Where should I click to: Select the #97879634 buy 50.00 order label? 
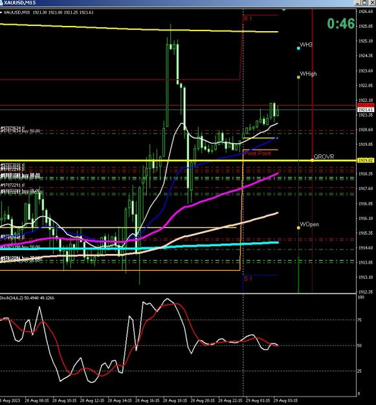coord(20,131)
